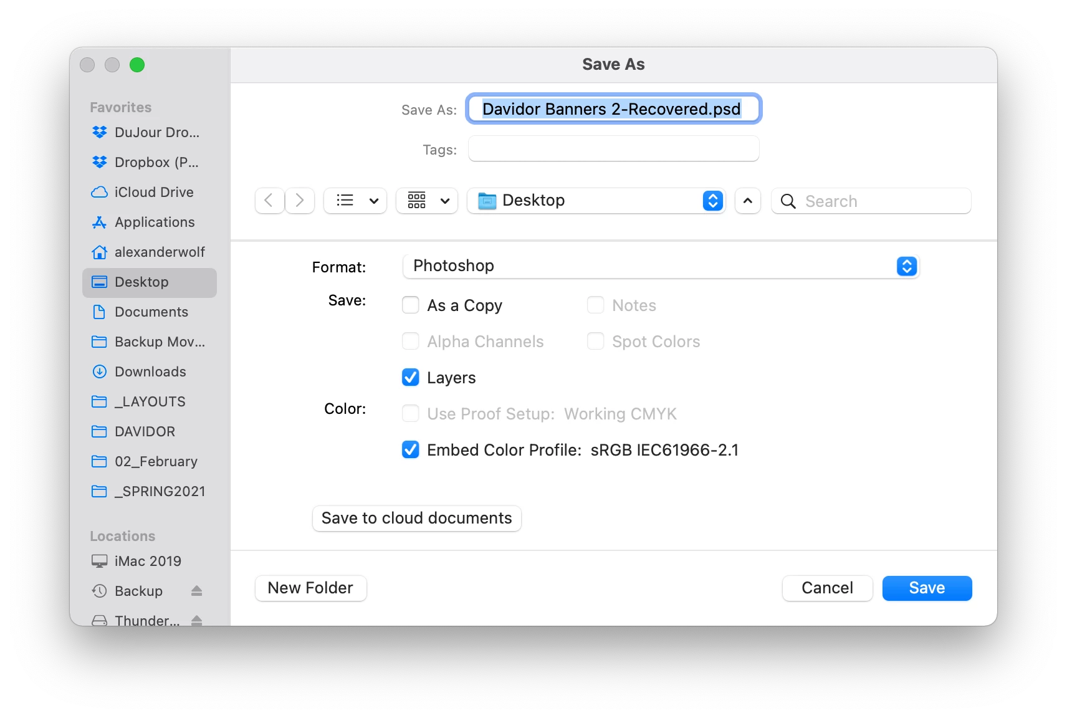
Task: Select iMac 2019 under Locations
Action: (x=150, y=561)
